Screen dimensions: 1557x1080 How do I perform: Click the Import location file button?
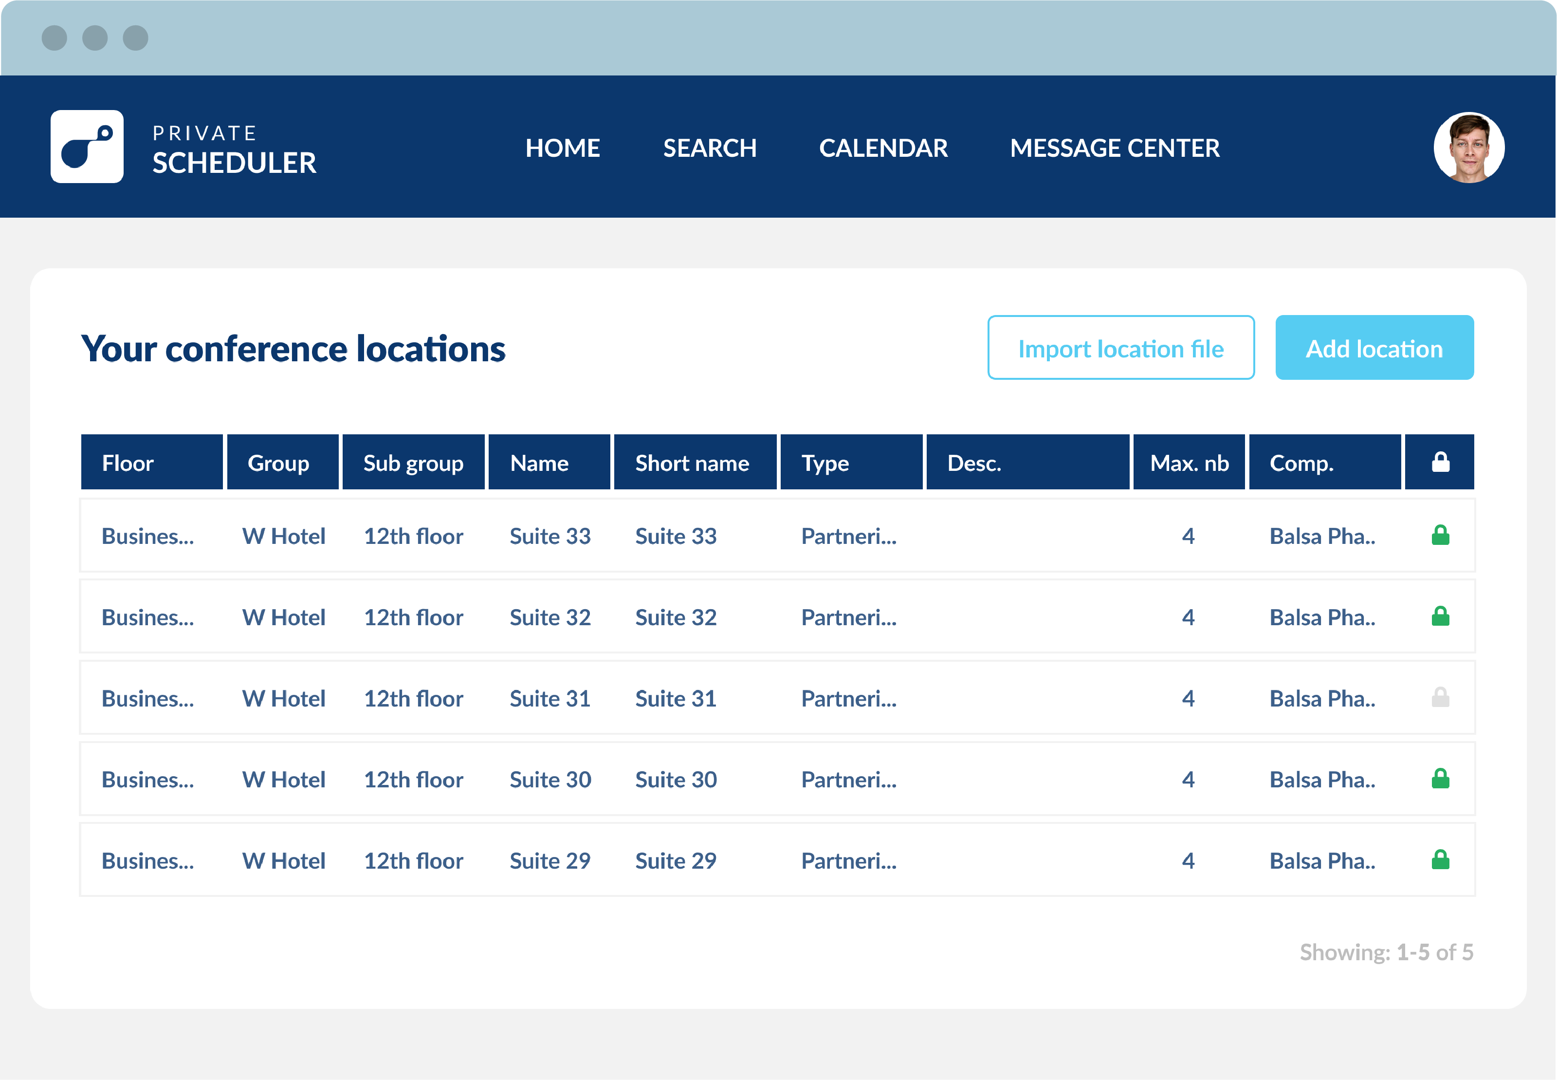pyautogui.click(x=1121, y=348)
